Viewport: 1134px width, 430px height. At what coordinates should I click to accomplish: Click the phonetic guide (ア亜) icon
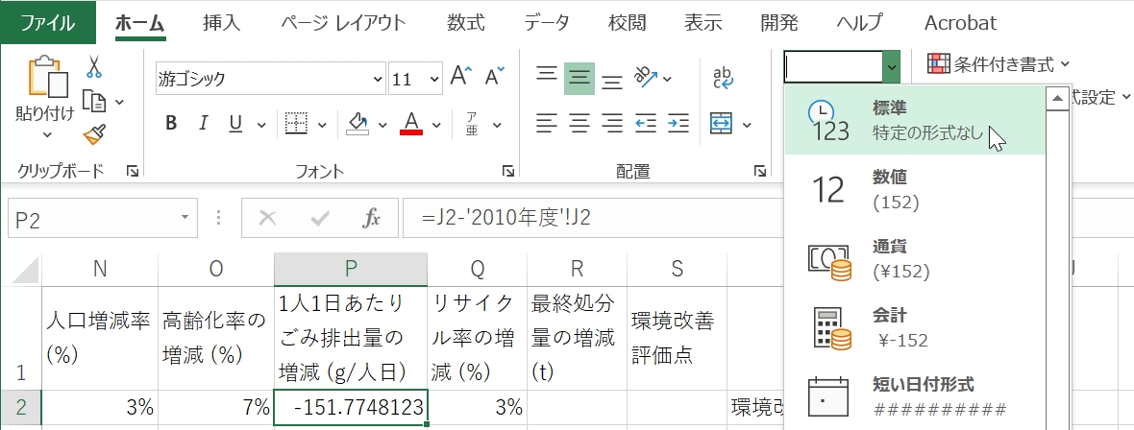472,124
